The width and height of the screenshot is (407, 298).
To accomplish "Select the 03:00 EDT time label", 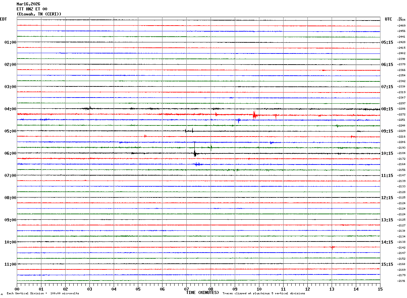I will tap(10, 87).
